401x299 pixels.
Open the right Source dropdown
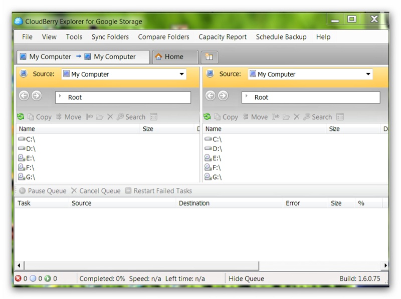[368, 74]
